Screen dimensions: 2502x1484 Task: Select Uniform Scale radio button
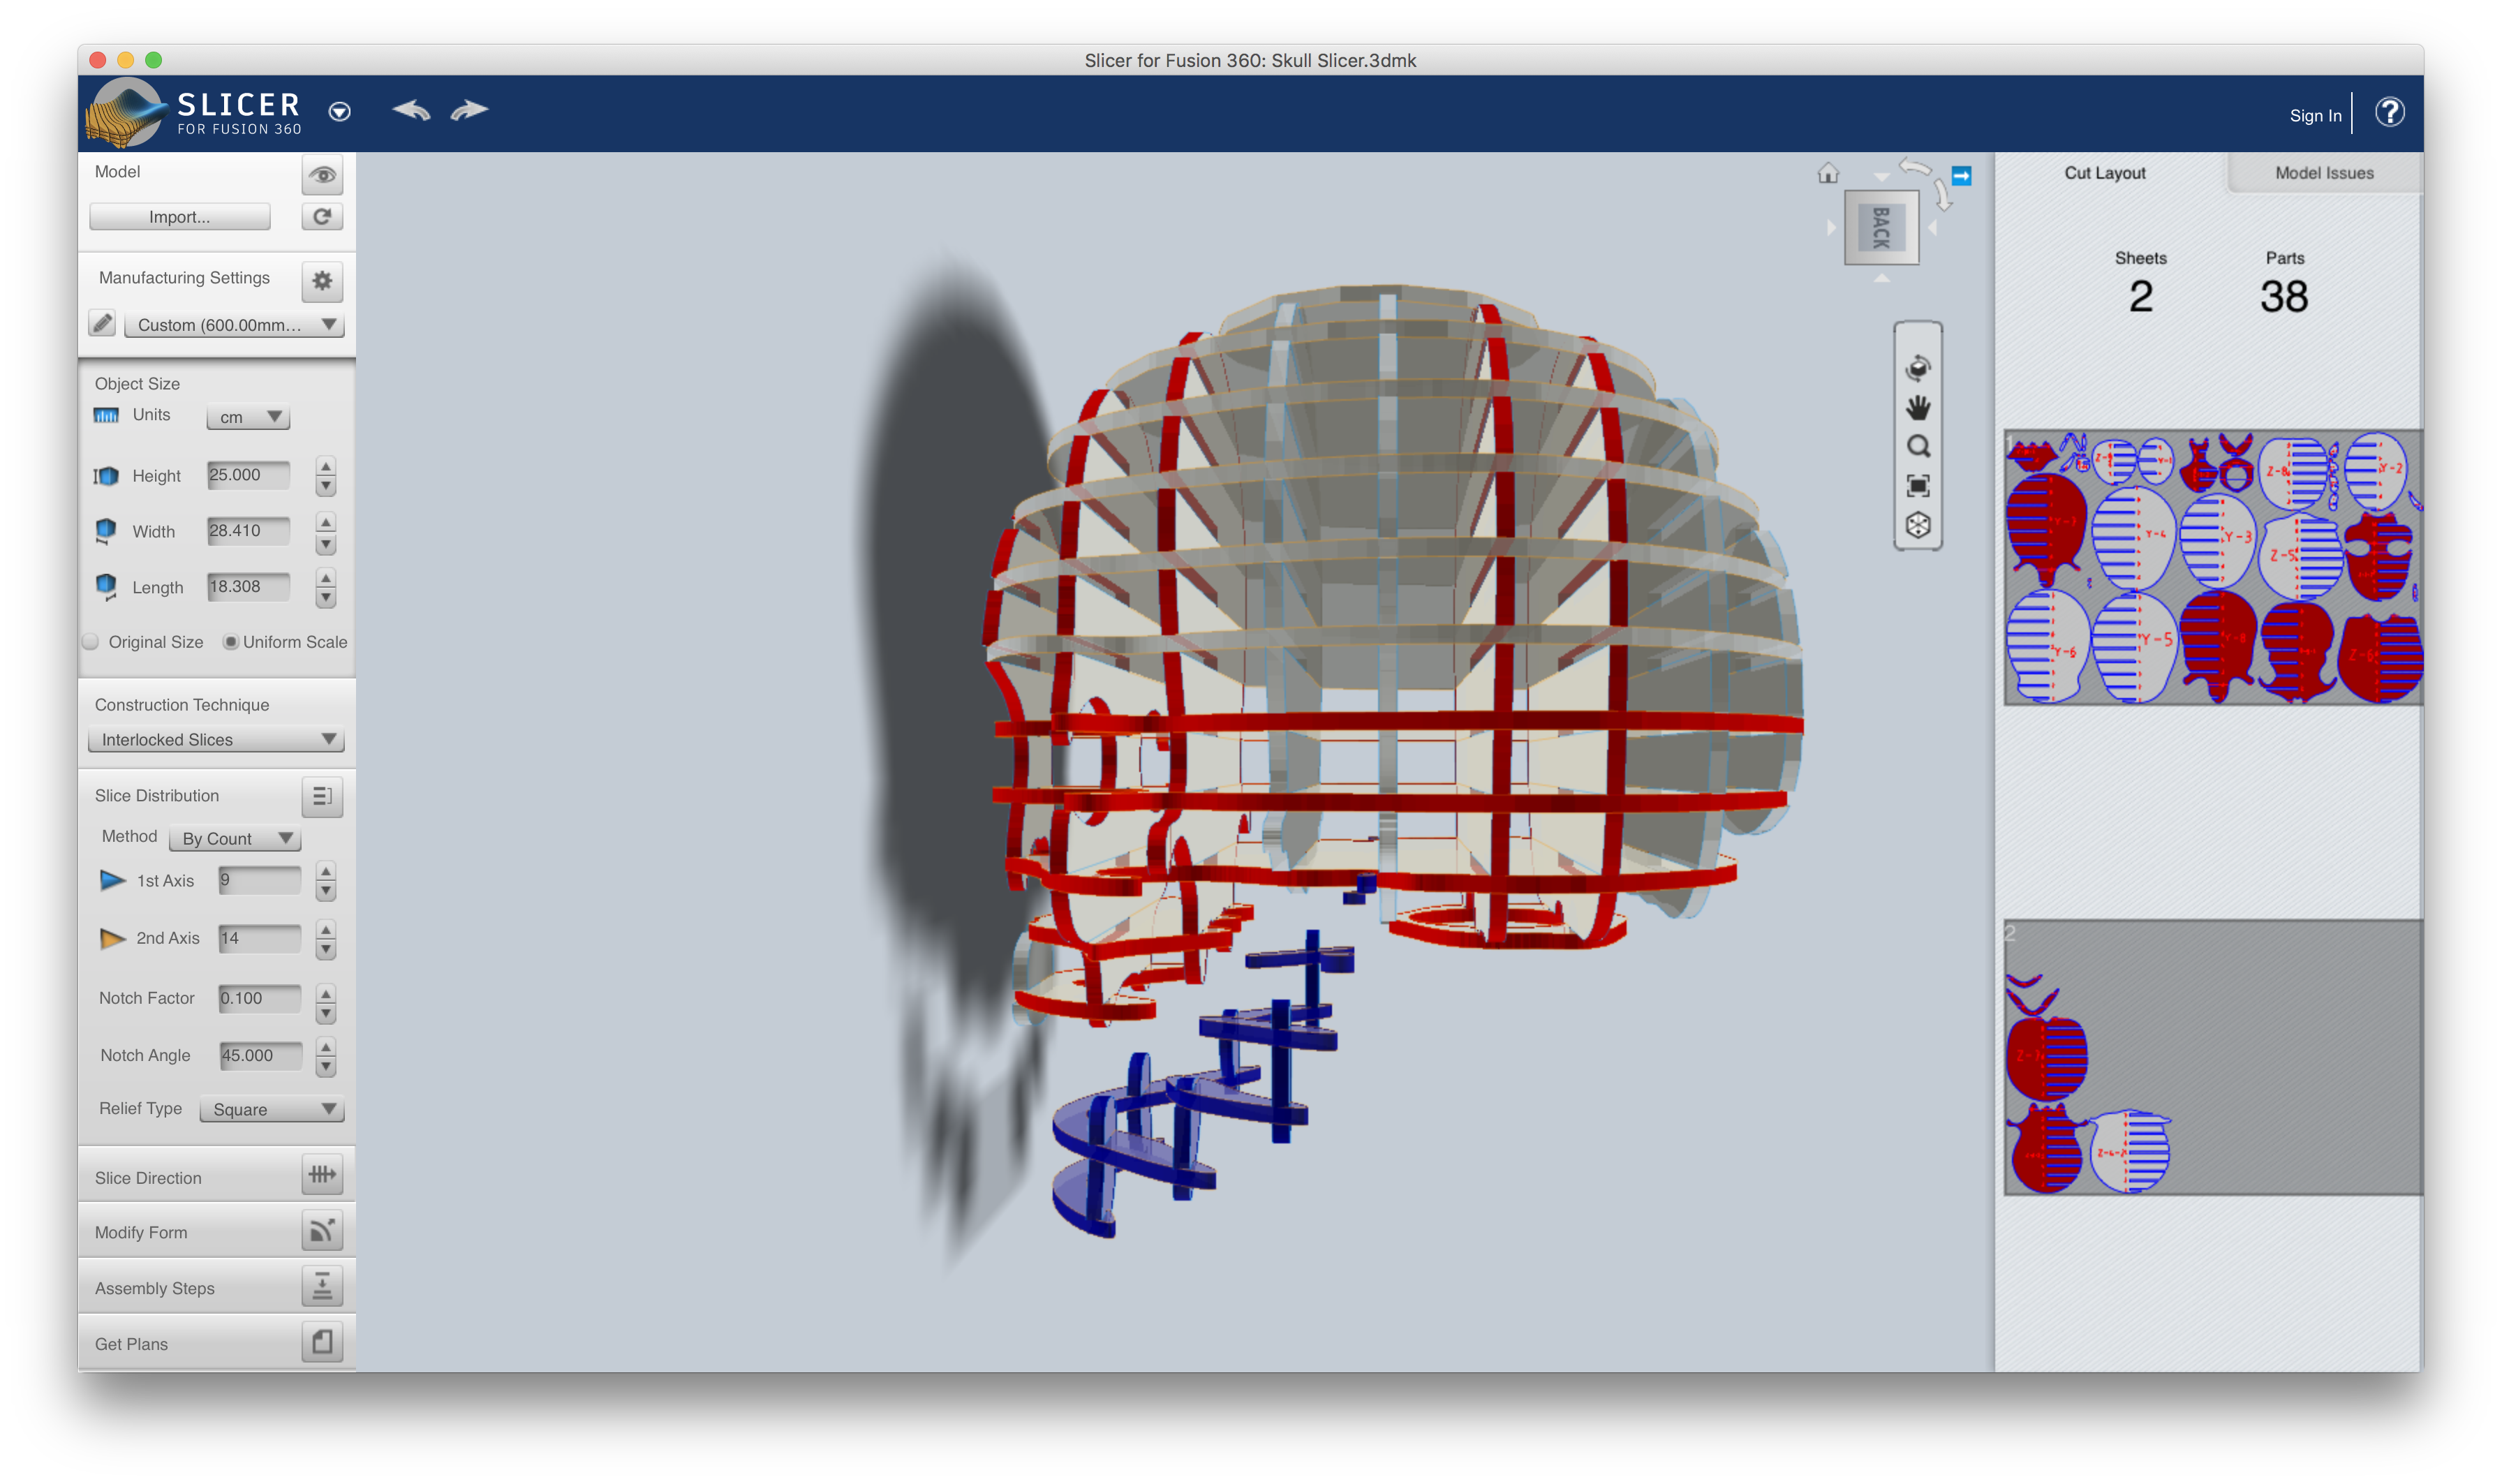[x=231, y=642]
